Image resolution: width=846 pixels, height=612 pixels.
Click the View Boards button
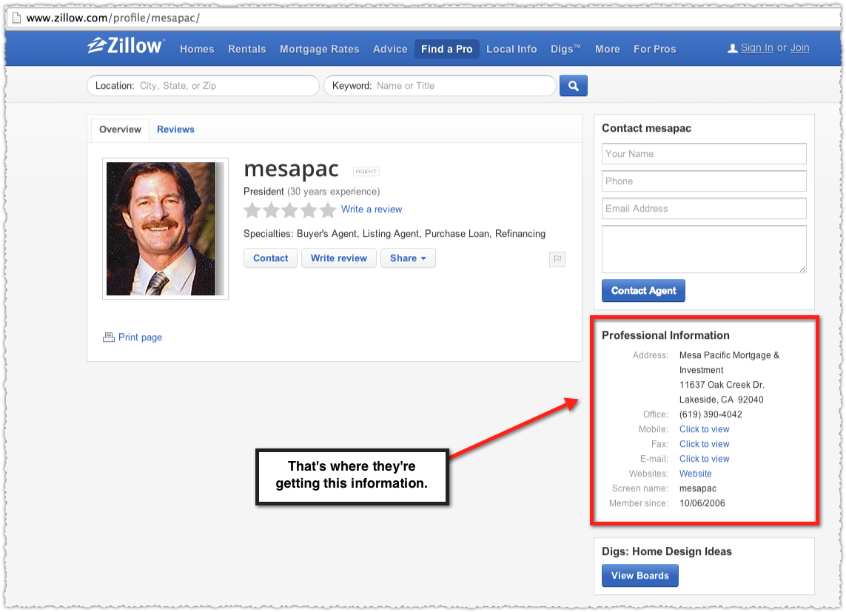click(x=640, y=575)
